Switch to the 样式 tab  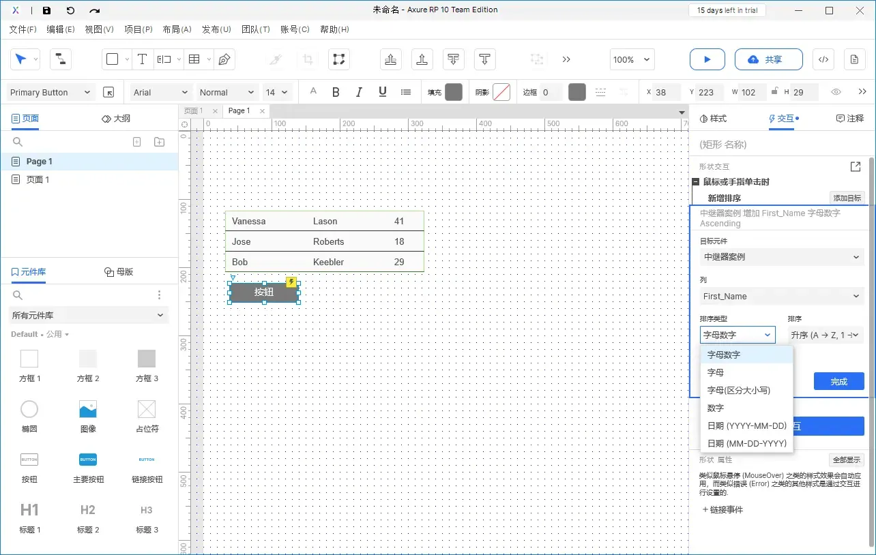pos(713,119)
